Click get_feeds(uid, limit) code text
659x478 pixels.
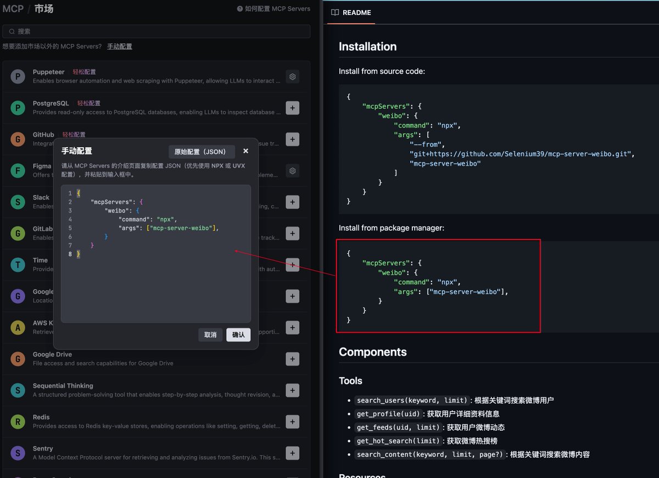coord(399,427)
